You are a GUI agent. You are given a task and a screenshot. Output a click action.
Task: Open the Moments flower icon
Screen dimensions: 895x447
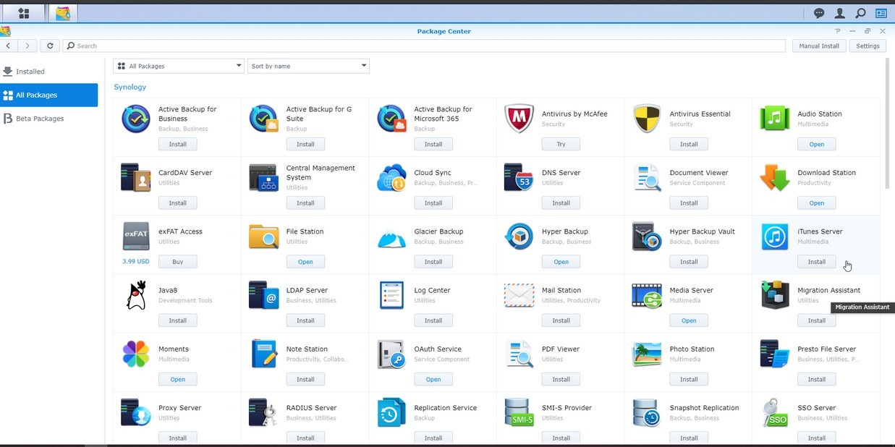click(136, 354)
